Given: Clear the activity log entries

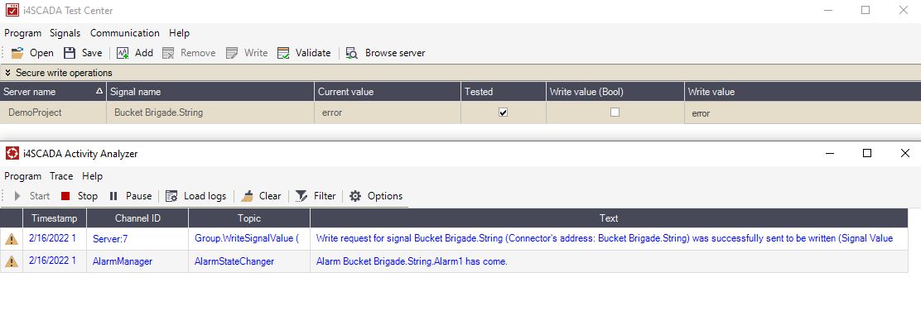Looking at the screenshot, I should tap(262, 196).
